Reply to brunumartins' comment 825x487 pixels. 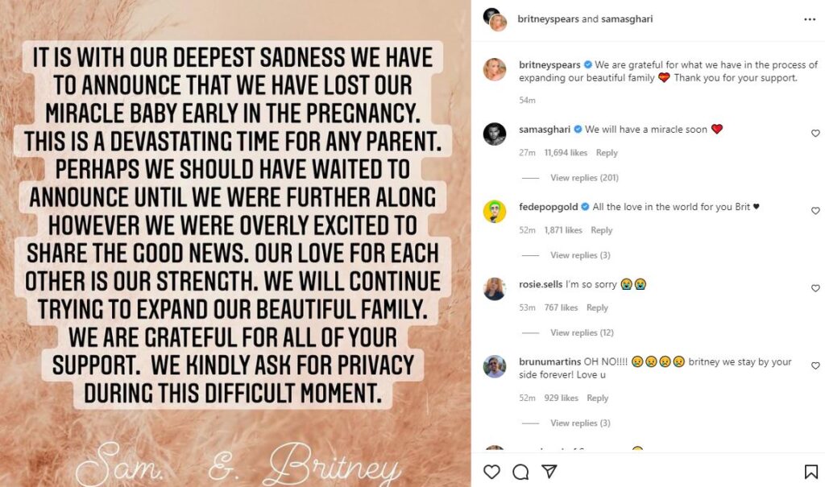click(x=597, y=398)
